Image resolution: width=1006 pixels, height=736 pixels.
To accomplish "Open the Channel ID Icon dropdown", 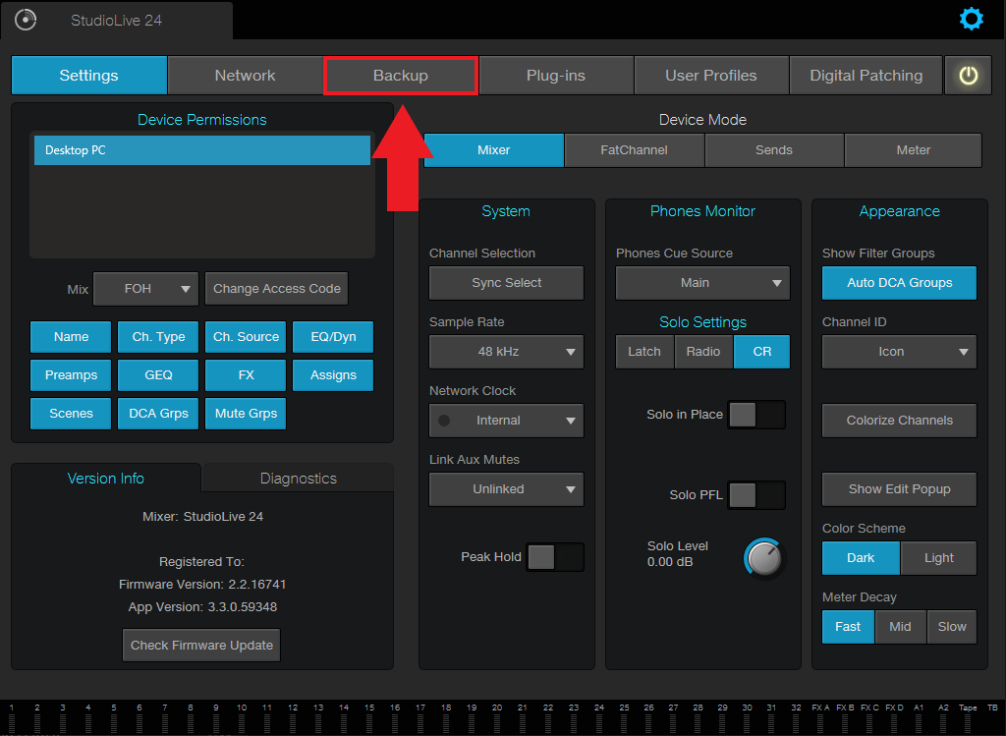I will tap(899, 352).
